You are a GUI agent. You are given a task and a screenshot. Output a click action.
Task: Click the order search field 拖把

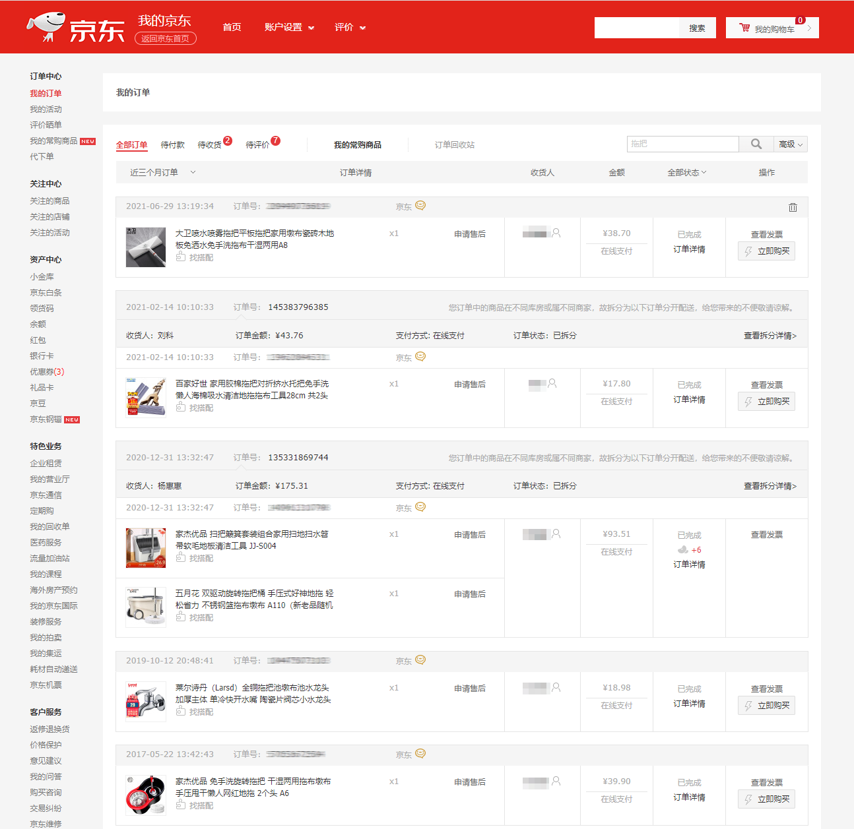click(682, 144)
